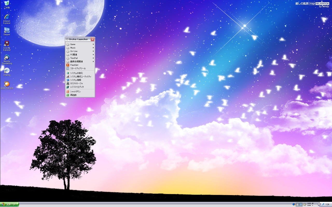Click the FlashGet icon in Orchis Launcher
332x207 pixels.
click(x=68, y=65)
